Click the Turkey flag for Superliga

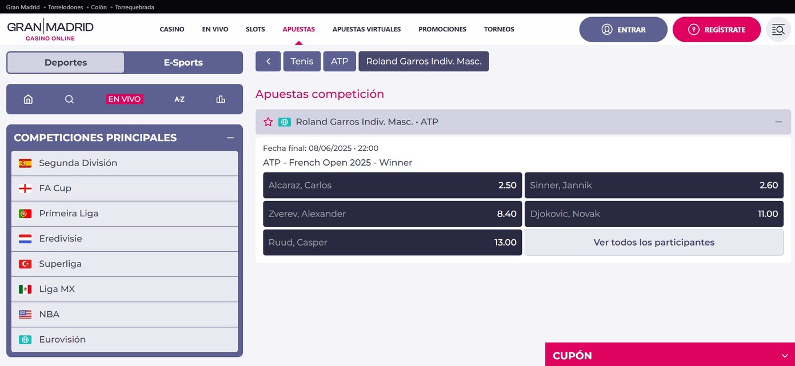tap(25, 264)
